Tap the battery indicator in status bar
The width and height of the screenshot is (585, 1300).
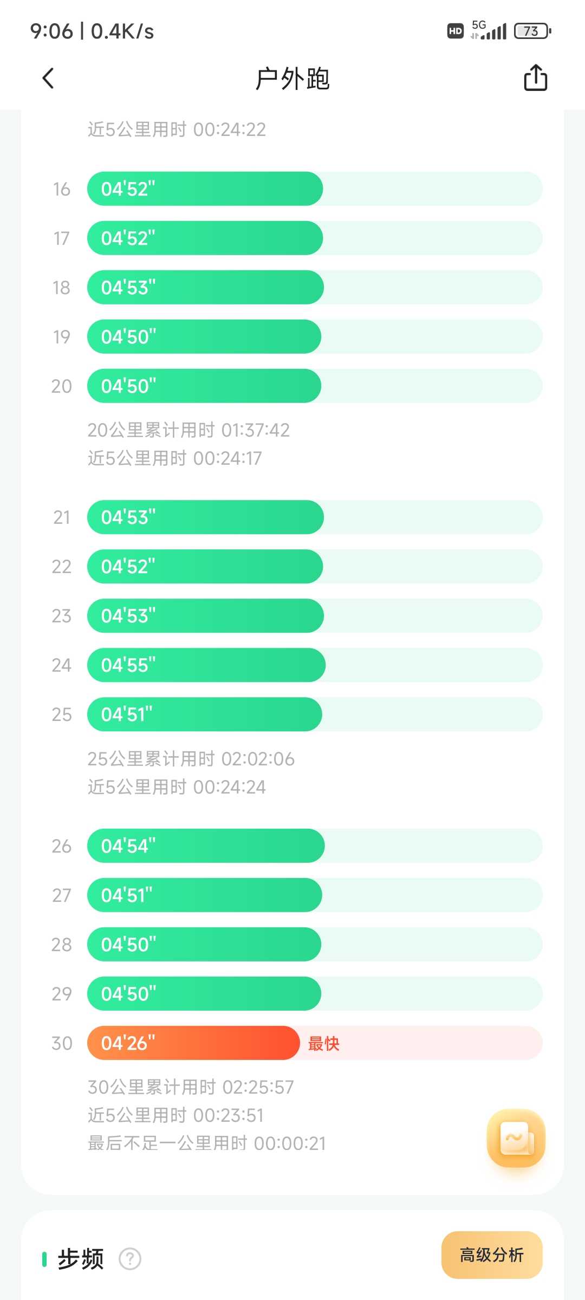click(532, 31)
